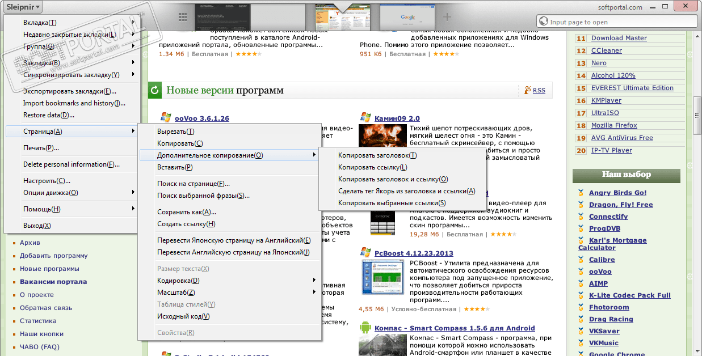
Task: Click medal icon beside ProgDVB
Action: (581, 228)
